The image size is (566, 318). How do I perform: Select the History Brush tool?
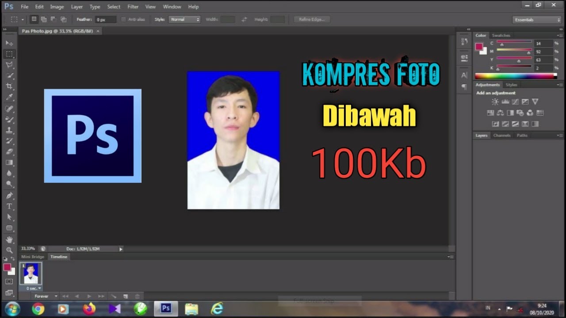click(x=9, y=141)
